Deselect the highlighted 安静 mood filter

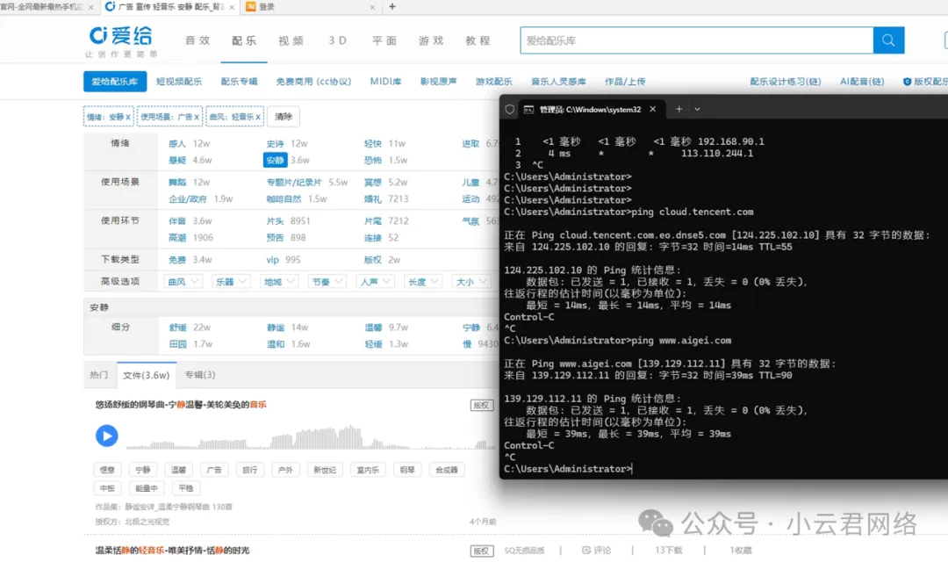(x=275, y=160)
